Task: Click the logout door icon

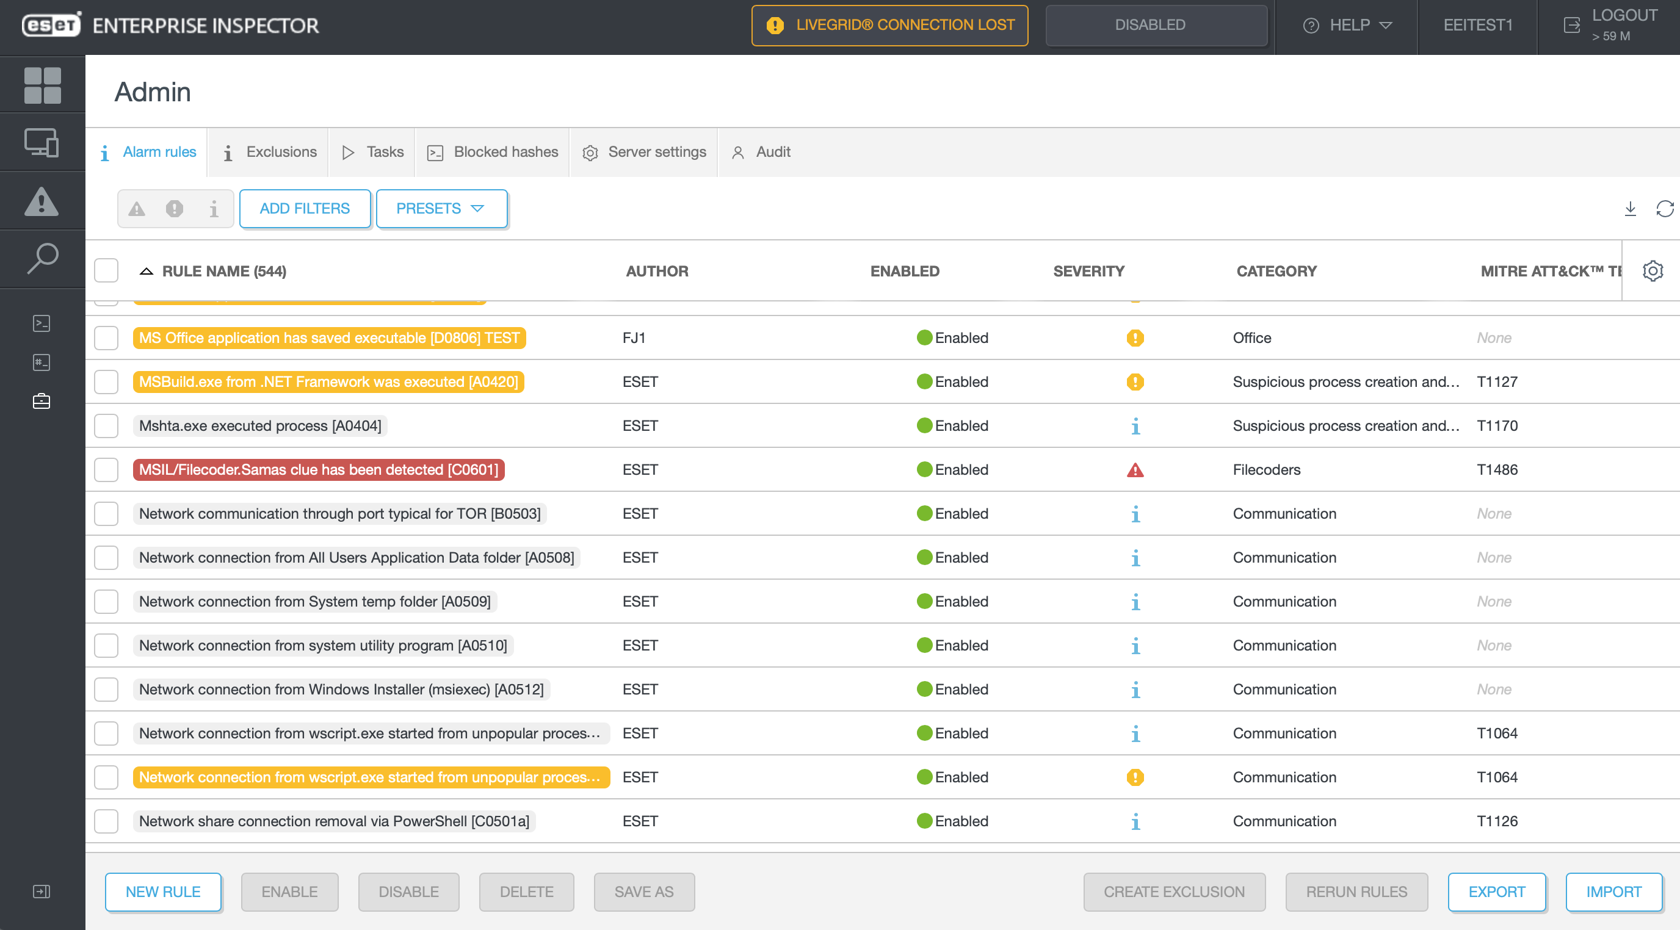Action: click(1572, 26)
